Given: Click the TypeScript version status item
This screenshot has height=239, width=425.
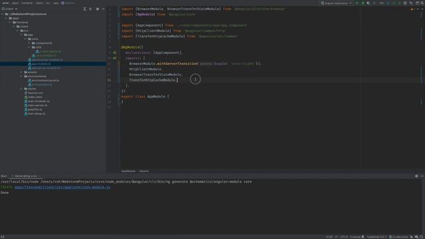Looking at the screenshot, I should coord(377,237).
